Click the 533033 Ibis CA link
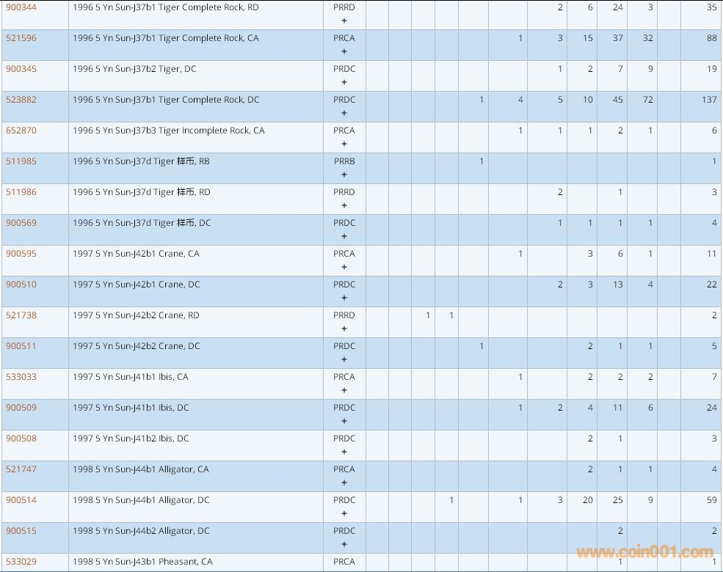Screen dimensions: 723x572 (21, 377)
